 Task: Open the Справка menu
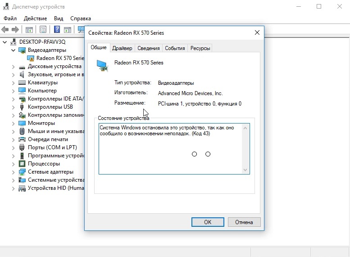pos(81,18)
